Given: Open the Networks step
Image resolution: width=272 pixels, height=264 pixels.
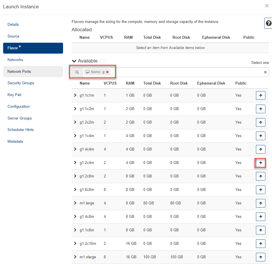Looking at the screenshot, I should 15,60.
